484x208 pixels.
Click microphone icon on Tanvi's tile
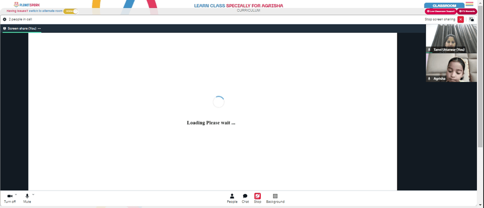click(429, 50)
